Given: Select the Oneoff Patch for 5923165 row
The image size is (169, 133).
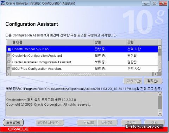Looking at the screenshot, I should coord(82,49).
